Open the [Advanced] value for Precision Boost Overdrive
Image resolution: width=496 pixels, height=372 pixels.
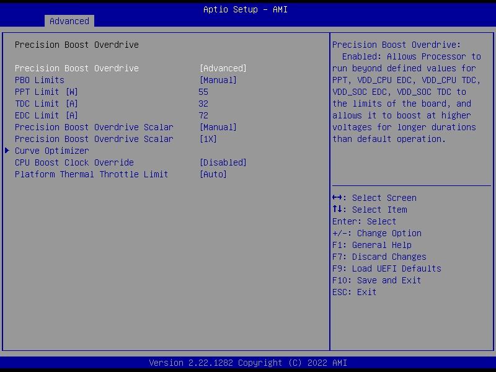click(x=223, y=68)
